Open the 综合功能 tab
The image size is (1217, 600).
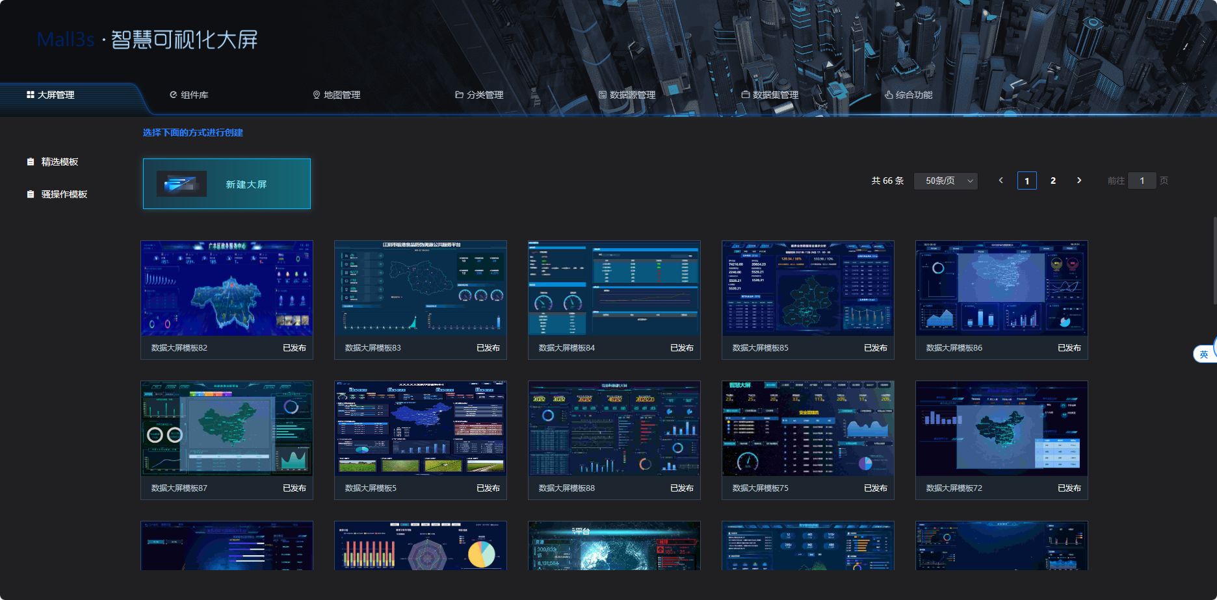[x=909, y=95]
